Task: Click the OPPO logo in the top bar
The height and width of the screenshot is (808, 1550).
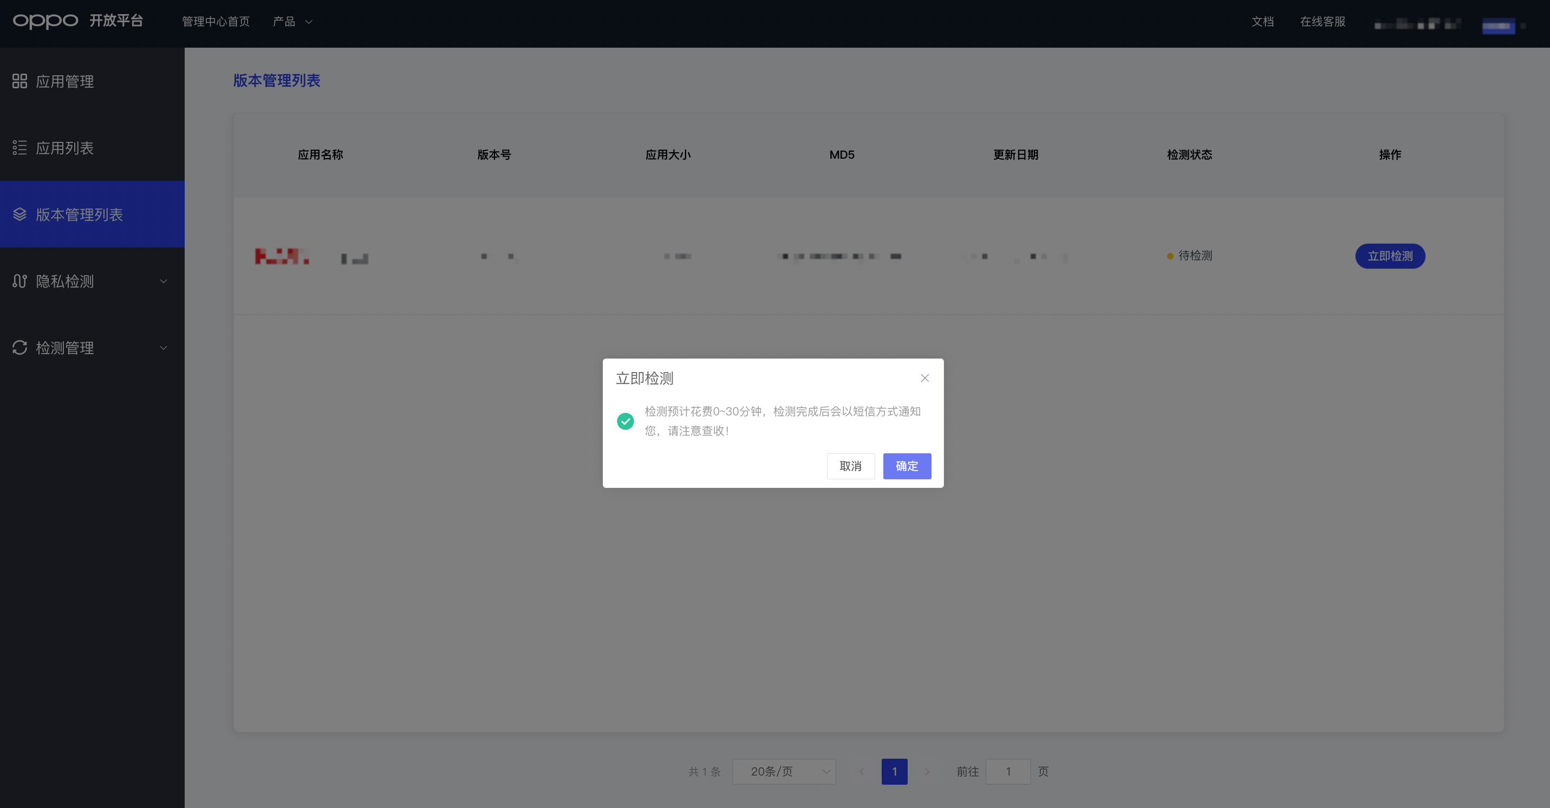Action: [45, 21]
